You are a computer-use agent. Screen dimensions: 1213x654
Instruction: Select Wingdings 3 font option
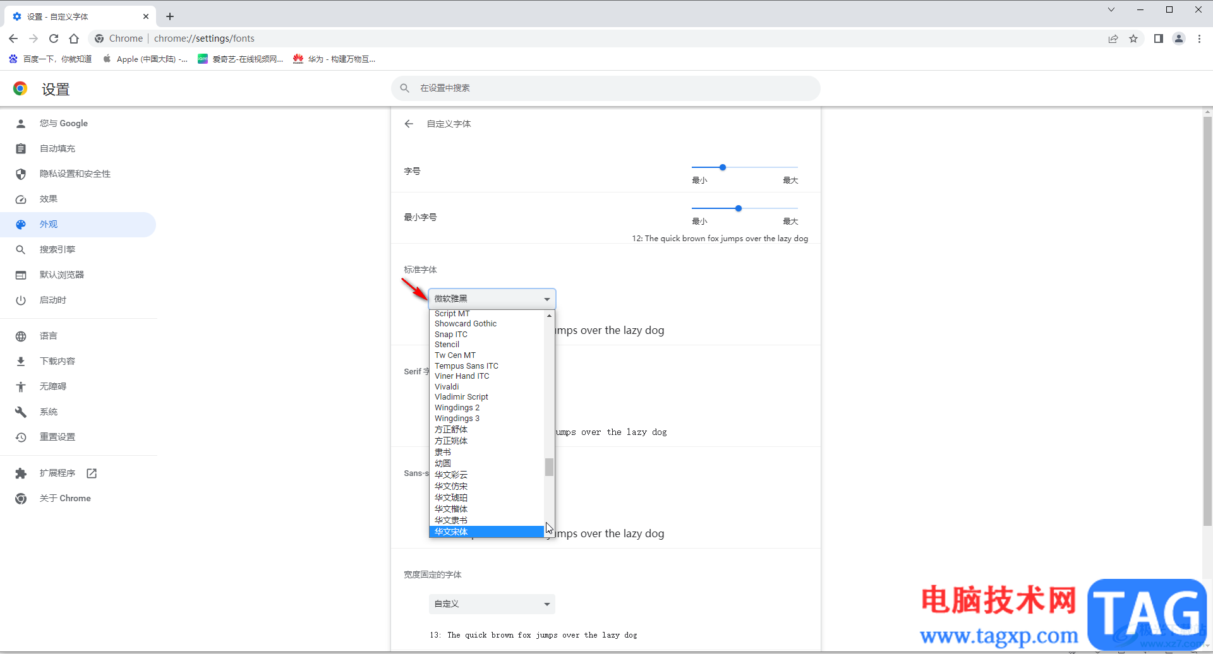point(486,419)
